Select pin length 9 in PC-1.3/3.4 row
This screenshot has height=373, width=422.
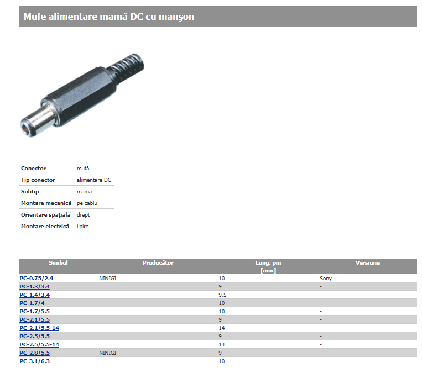pyautogui.click(x=220, y=287)
